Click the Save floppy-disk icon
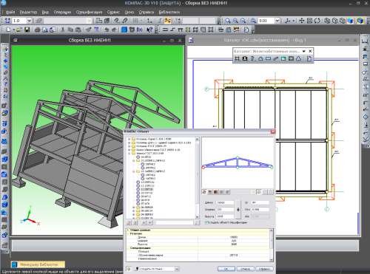 point(27,30)
